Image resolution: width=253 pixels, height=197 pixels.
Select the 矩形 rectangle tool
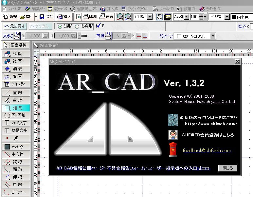coord(16,108)
